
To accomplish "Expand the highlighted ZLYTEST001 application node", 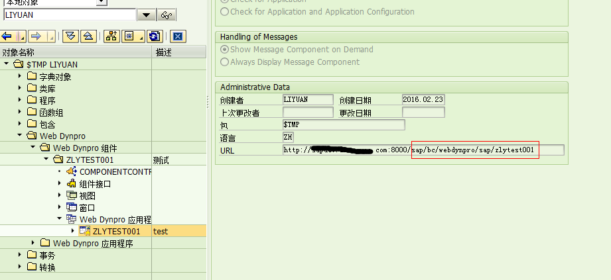I will click(72, 230).
